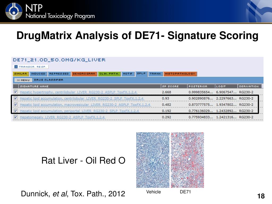This screenshot has width=272, height=204.
Task: Open the Motif tab
Action: point(128,74)
